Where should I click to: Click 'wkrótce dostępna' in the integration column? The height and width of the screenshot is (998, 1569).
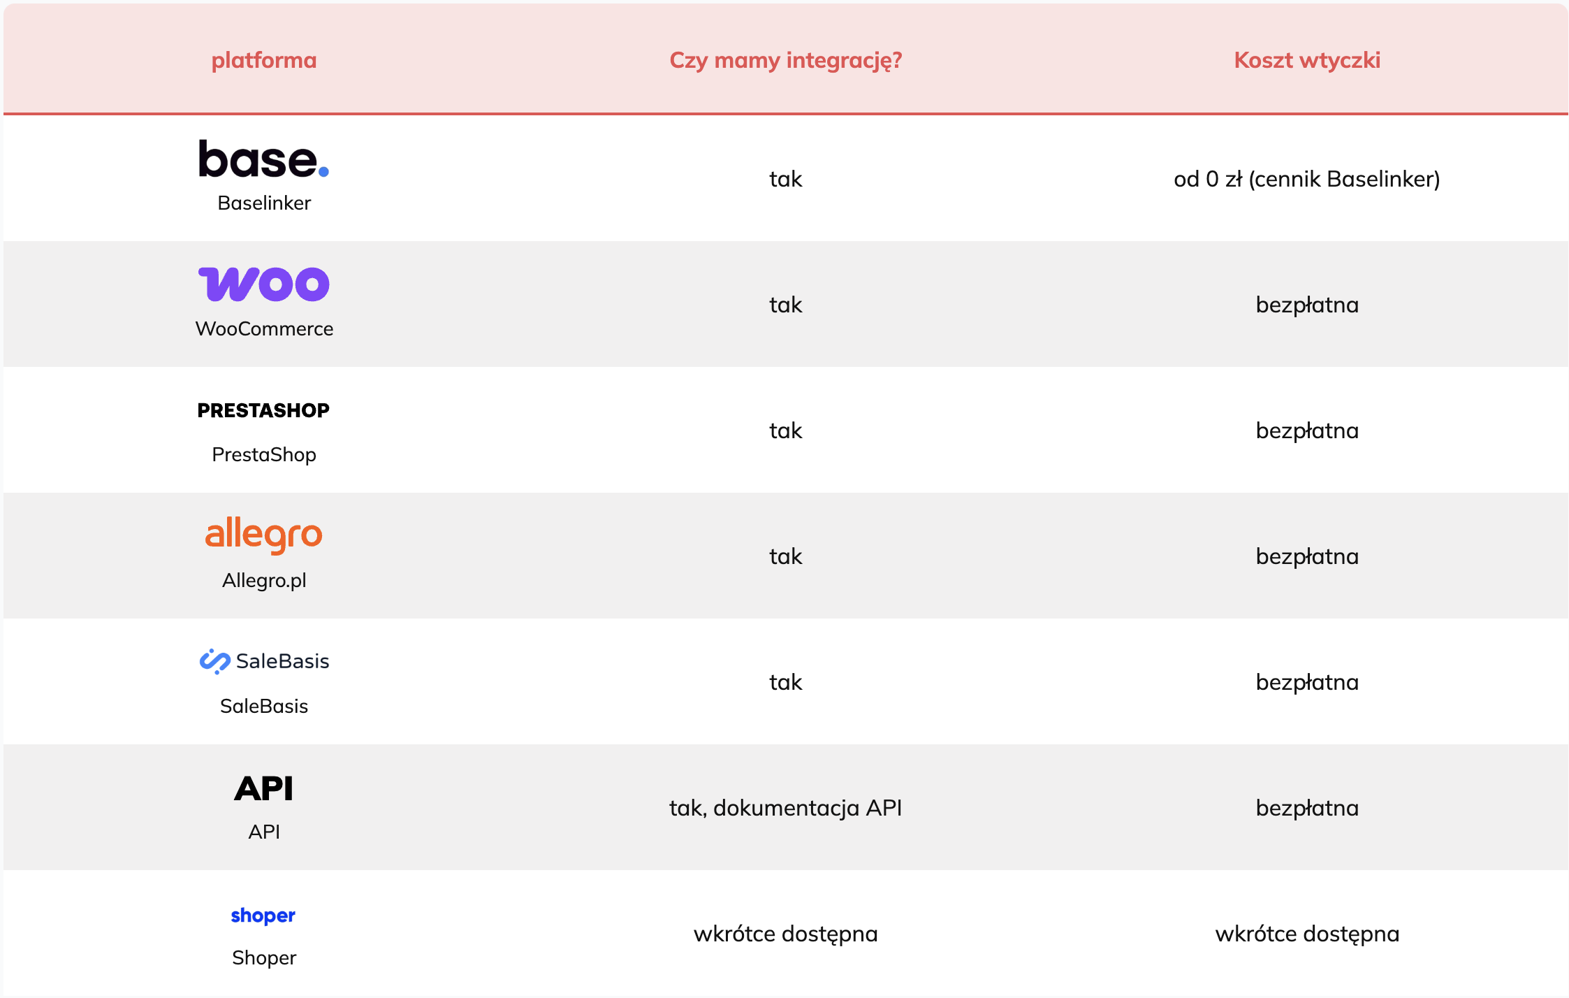[785, 934]
